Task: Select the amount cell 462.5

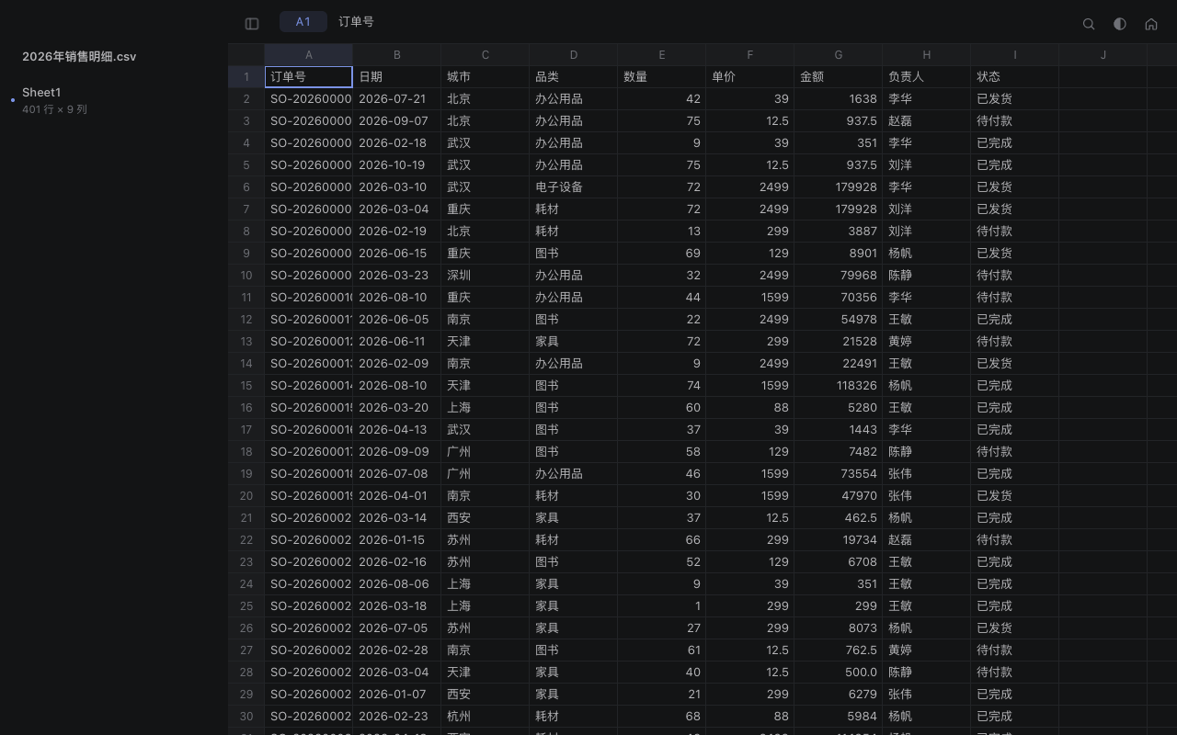Action: [x=839, y=518]
